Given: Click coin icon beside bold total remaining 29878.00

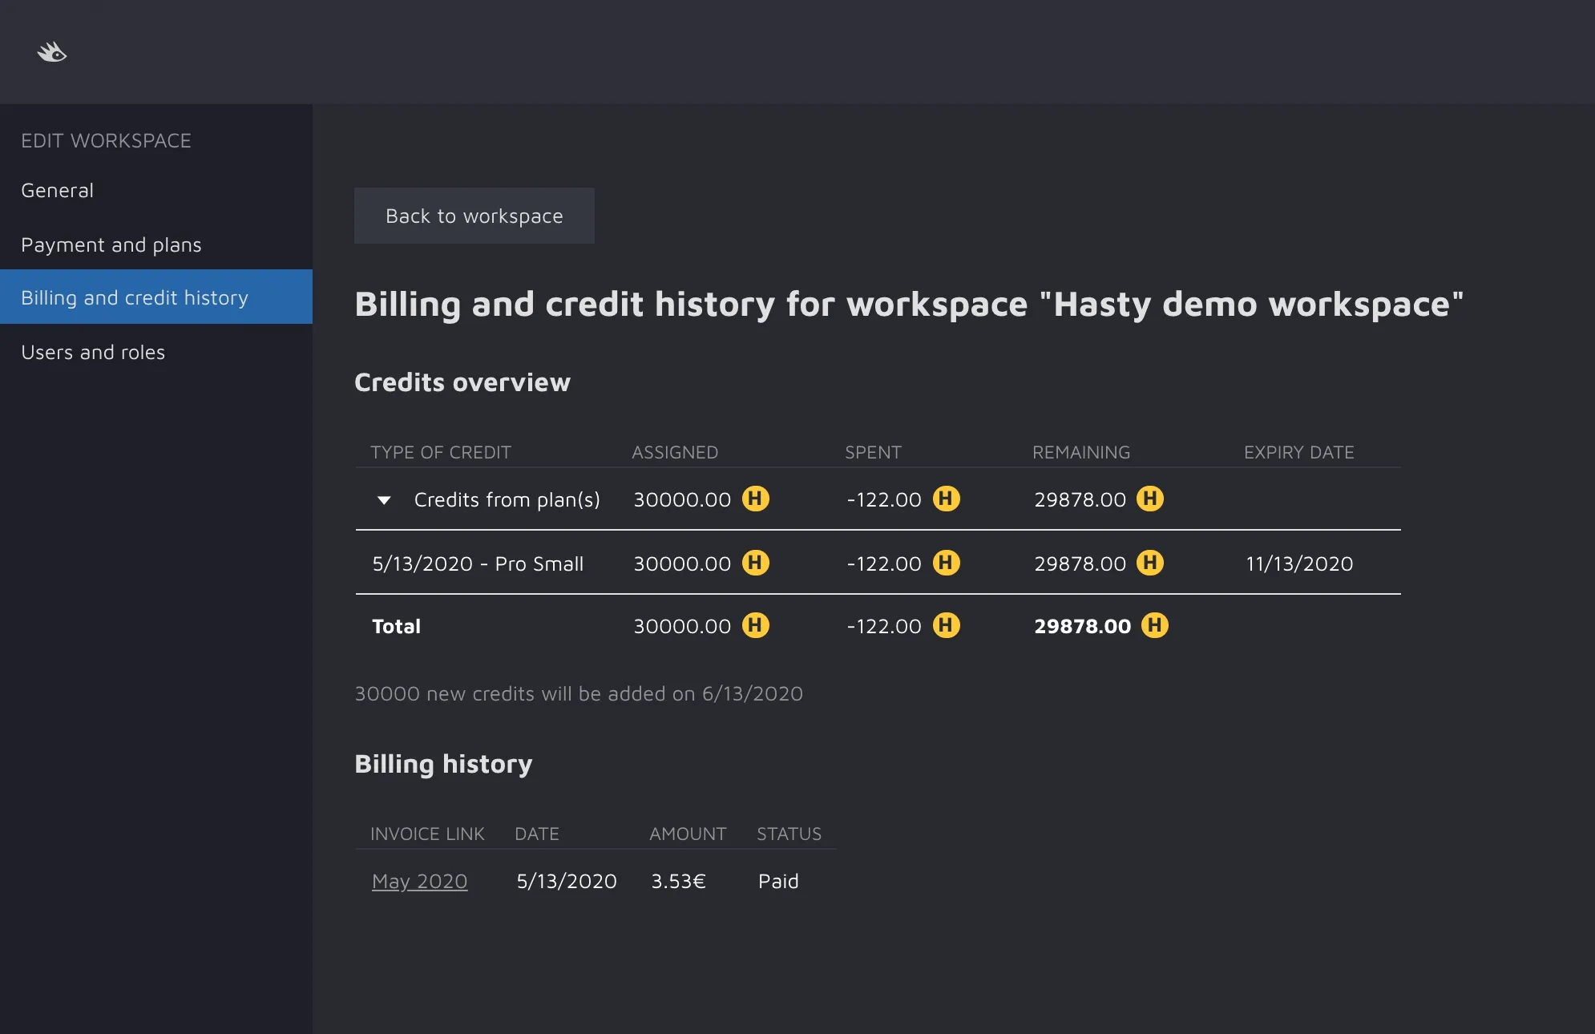Looking at the screenshot, I should [1154, 625].
